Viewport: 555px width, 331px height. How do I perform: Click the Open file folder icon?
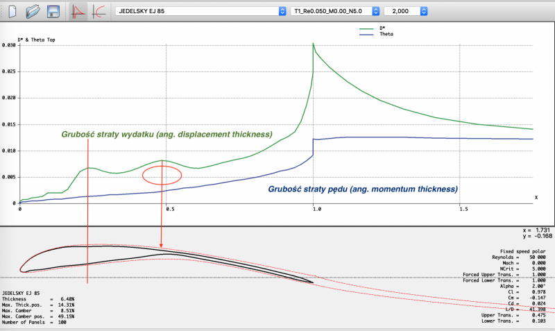coord(32,12)
